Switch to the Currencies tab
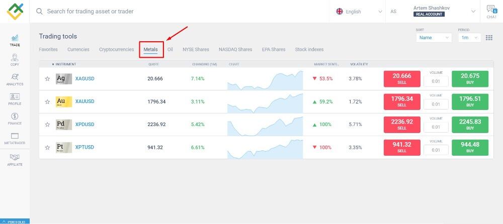Image resolution: width=503 pixels, height=224 pixels. [78, 50]
